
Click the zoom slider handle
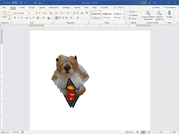161,132
